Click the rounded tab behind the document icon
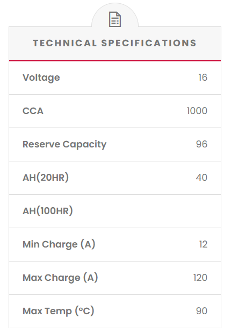Screen dimensions: 231x332 [x=115, y=15]
